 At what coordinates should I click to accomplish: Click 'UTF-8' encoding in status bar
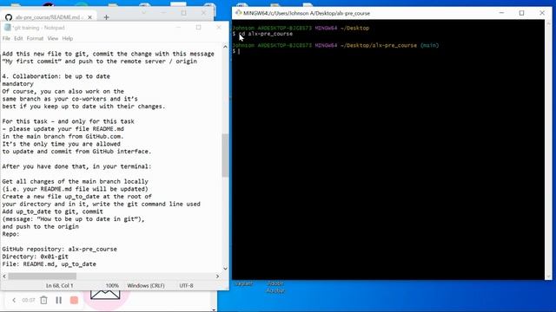coord(186,285)
